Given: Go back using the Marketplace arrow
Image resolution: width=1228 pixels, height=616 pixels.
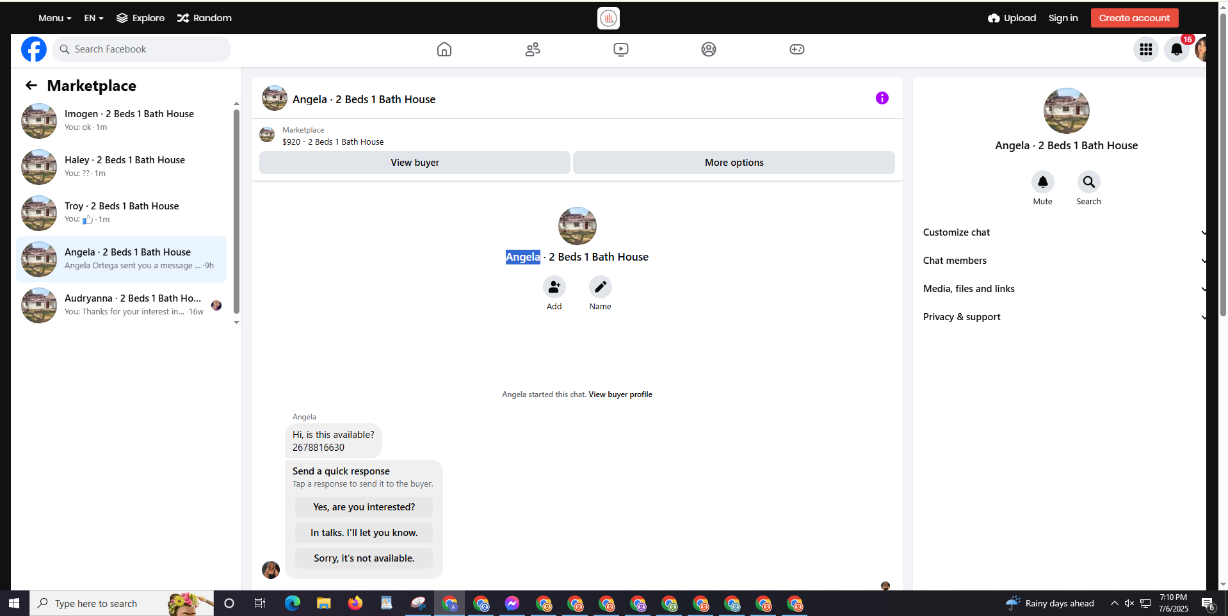Looking at the screenshot, I should (x=31, y=85).
